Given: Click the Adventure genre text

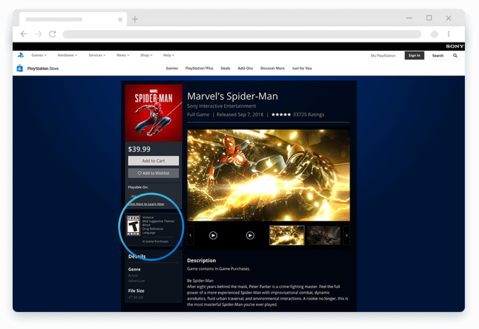Looking at the screenshot, I should coord(136,281).
